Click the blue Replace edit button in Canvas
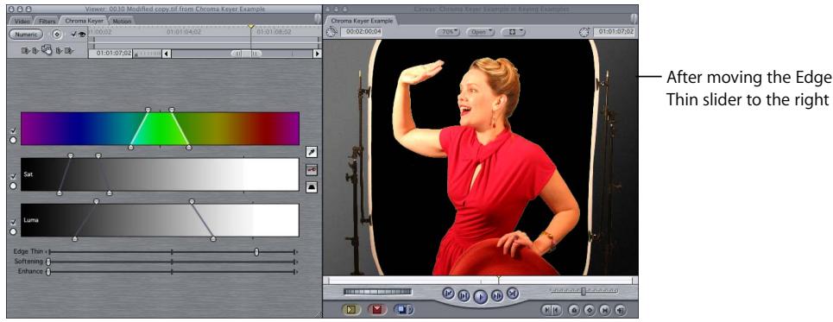Screen dimensions: 833x322 point(401,309)
